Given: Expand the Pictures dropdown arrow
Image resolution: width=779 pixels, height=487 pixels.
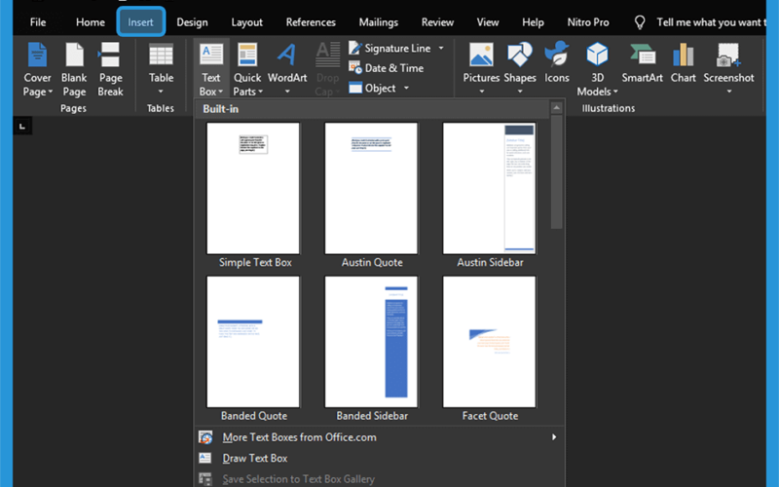Looking at the screenshot, I should pyautogui.click(x=481, y=92).
